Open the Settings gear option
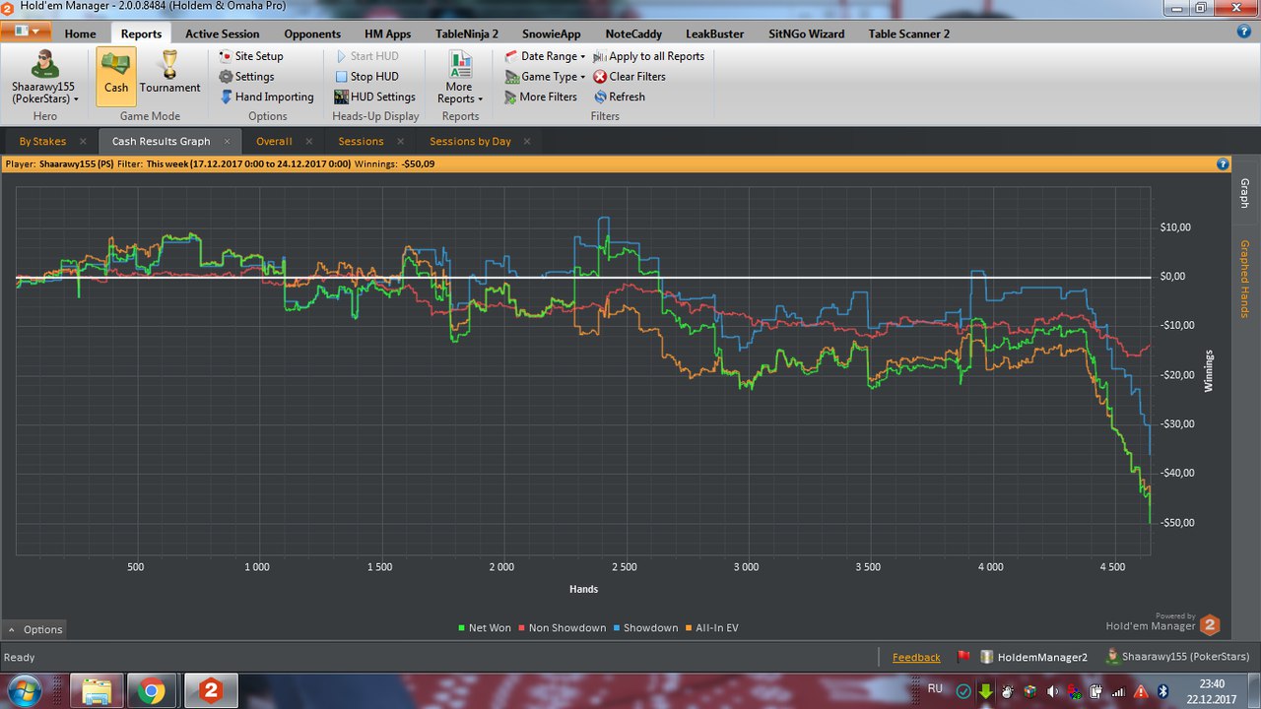Viewport: 1261px width, 709px height. pyautogui.click(x=227, y=77)
